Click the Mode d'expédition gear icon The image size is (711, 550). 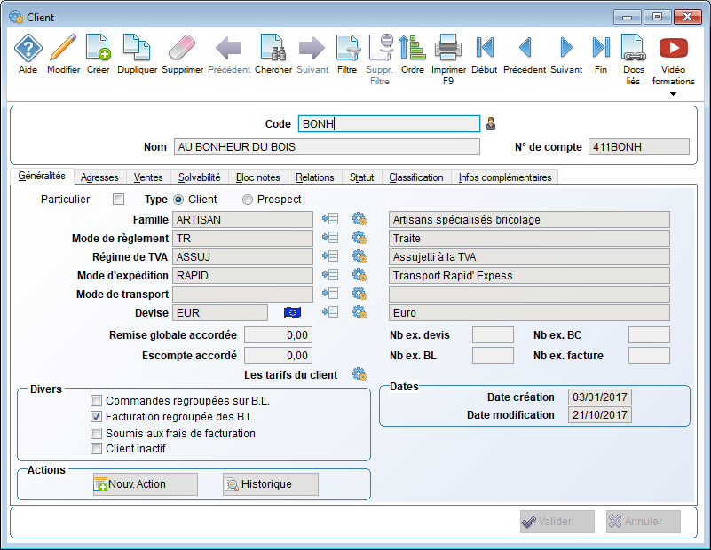[359, 275]
